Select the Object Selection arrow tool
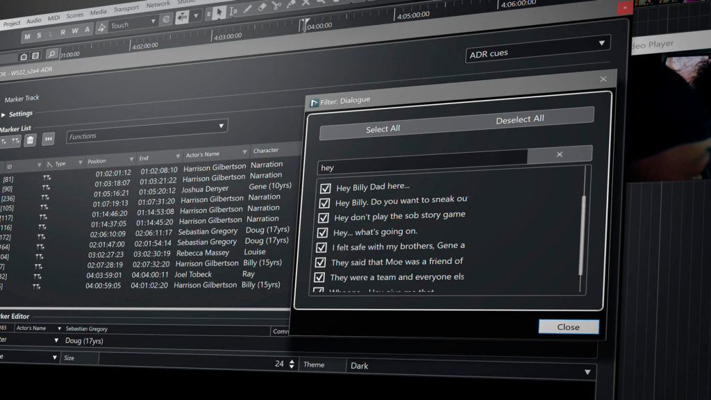The height and width of the screenshot is (400, 711). pyautogui.click(x=219, y=12)
